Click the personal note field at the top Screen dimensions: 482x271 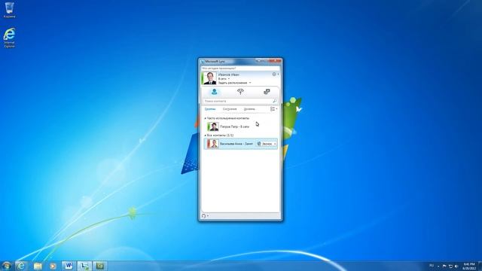240,69
